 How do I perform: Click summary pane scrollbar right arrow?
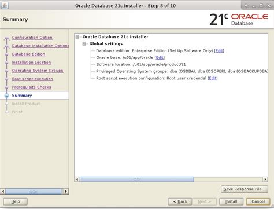265,179
